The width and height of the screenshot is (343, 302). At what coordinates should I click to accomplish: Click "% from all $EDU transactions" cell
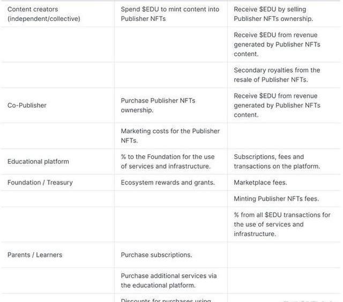pyautogui.click(x=282, y=224)
